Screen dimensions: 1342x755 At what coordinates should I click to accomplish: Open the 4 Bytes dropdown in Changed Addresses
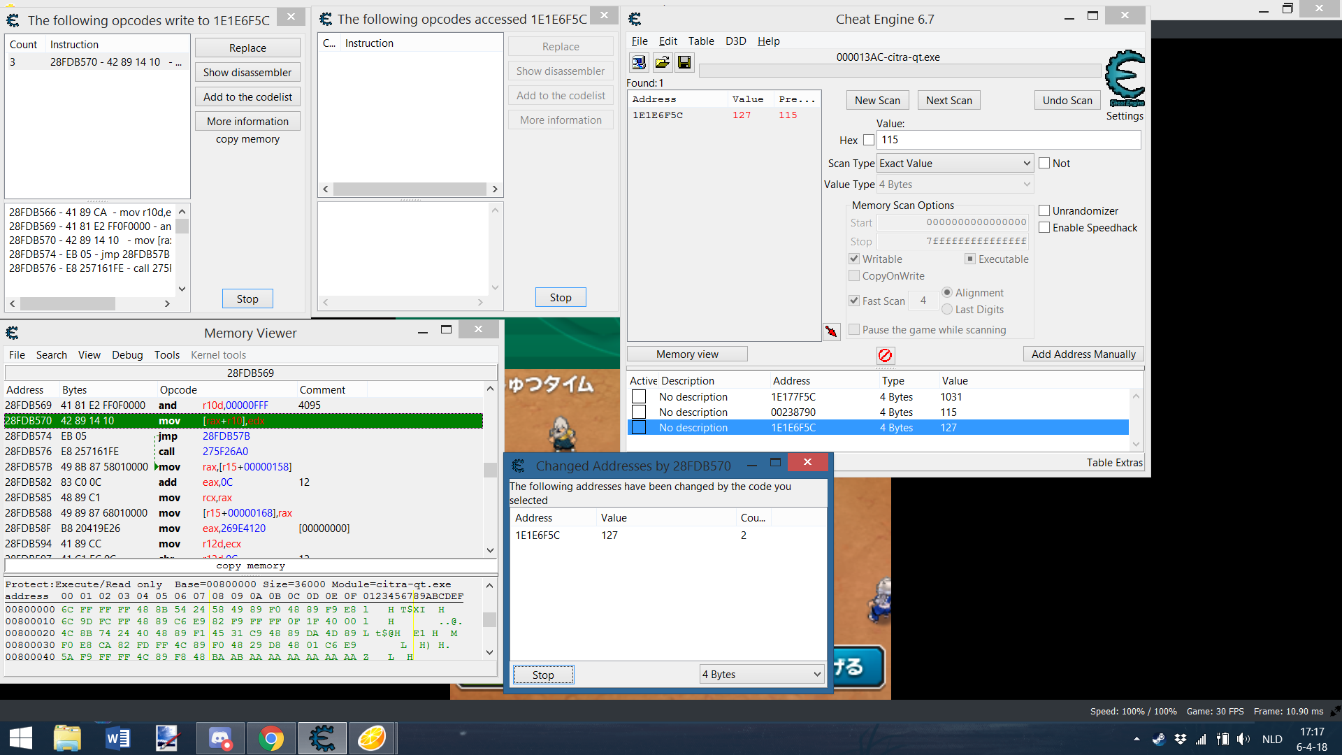pos(761,675)
